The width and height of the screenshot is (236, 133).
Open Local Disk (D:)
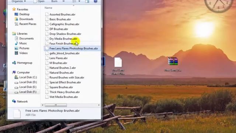click(25, 82)
